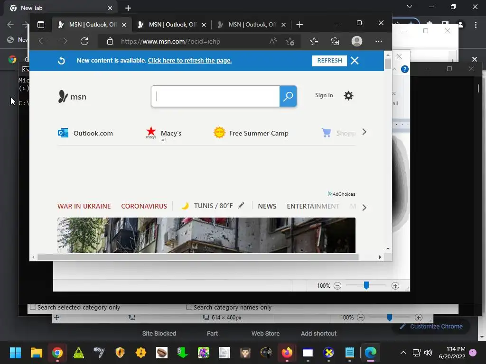Click the taskbar volume icon
The image size is (486, 364).
(x=428, y=353)
